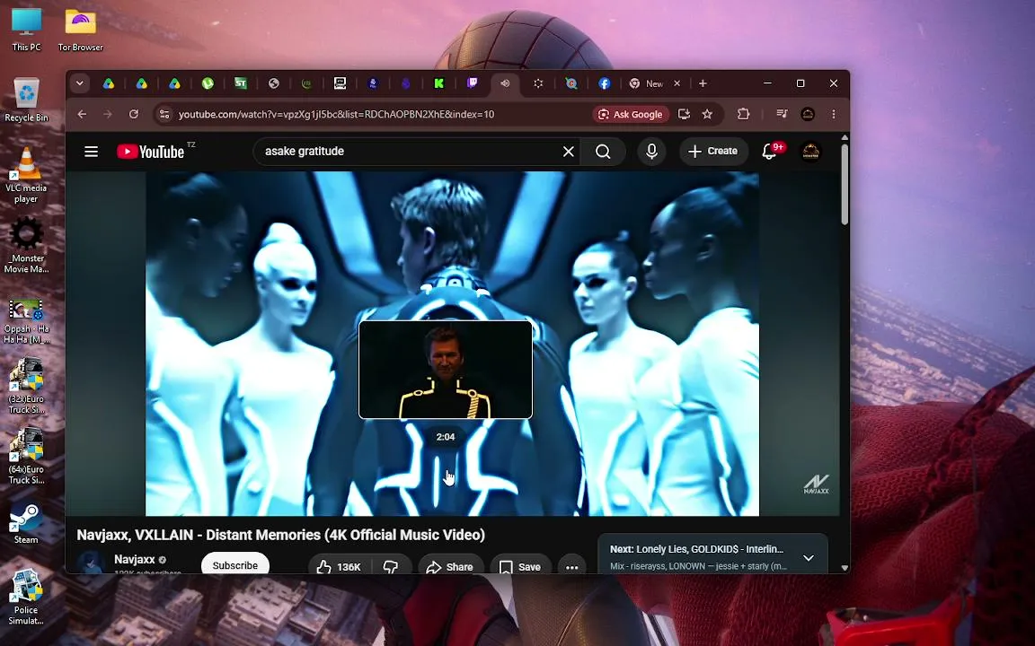Reload the YouTube page

(x=133, y=114)
